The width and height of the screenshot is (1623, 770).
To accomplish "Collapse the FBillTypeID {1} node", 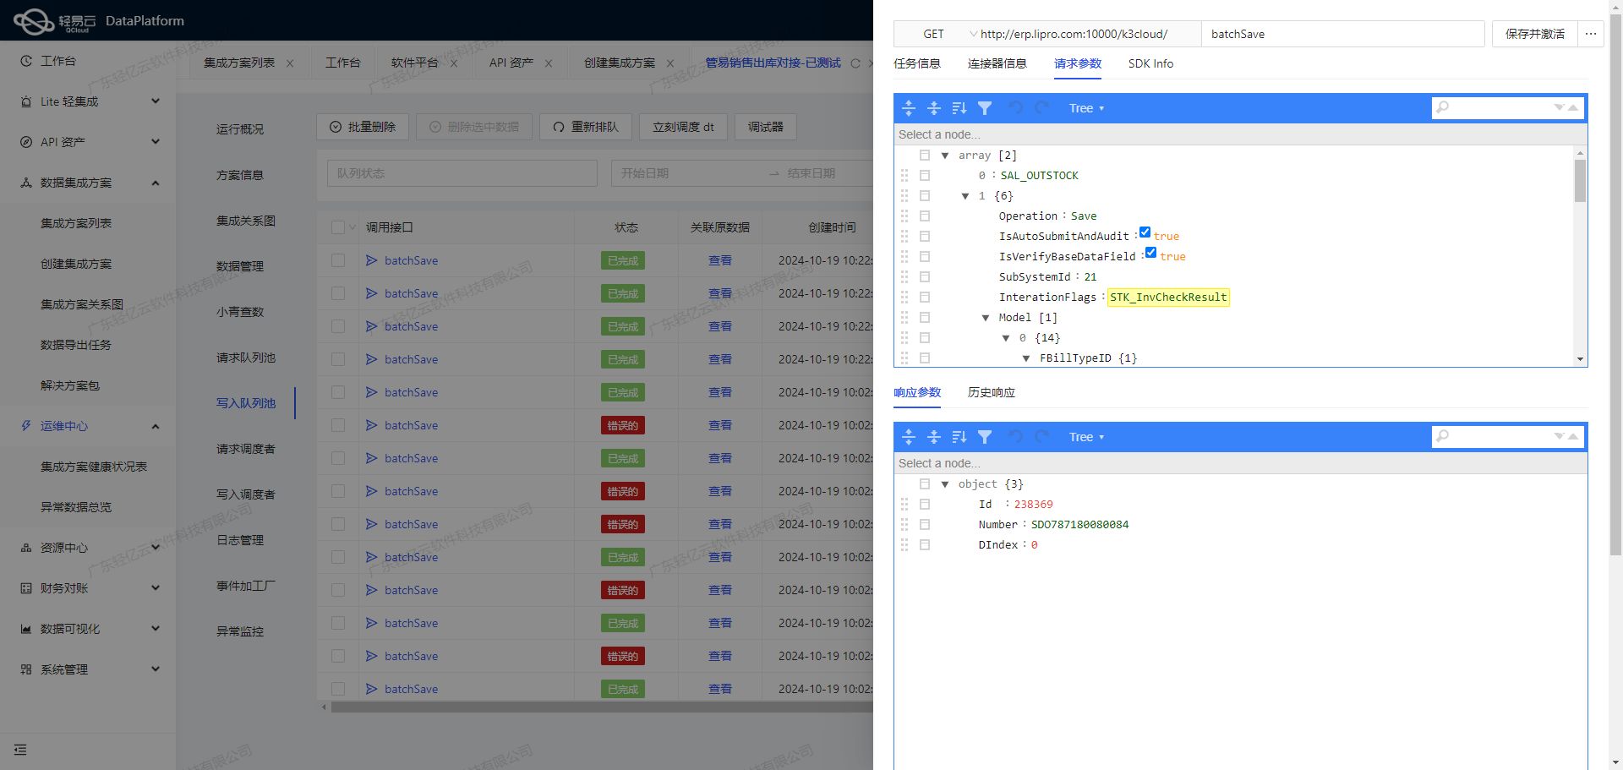I will [x=1026, y=358].
